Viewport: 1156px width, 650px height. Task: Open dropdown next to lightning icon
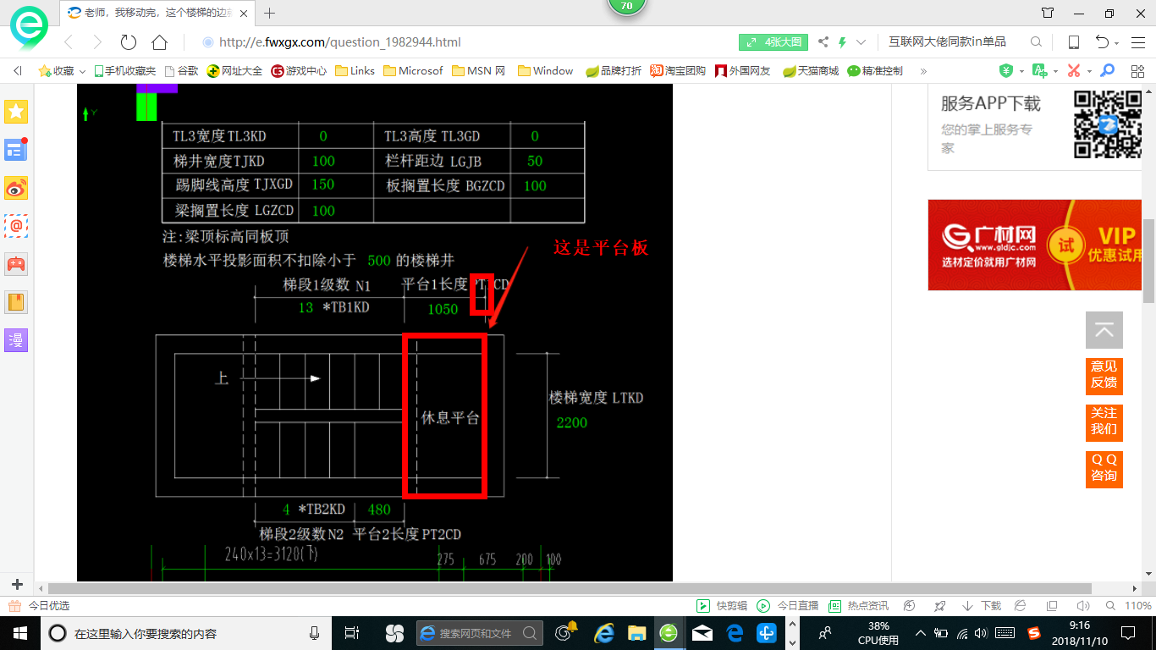coord(861,42)
